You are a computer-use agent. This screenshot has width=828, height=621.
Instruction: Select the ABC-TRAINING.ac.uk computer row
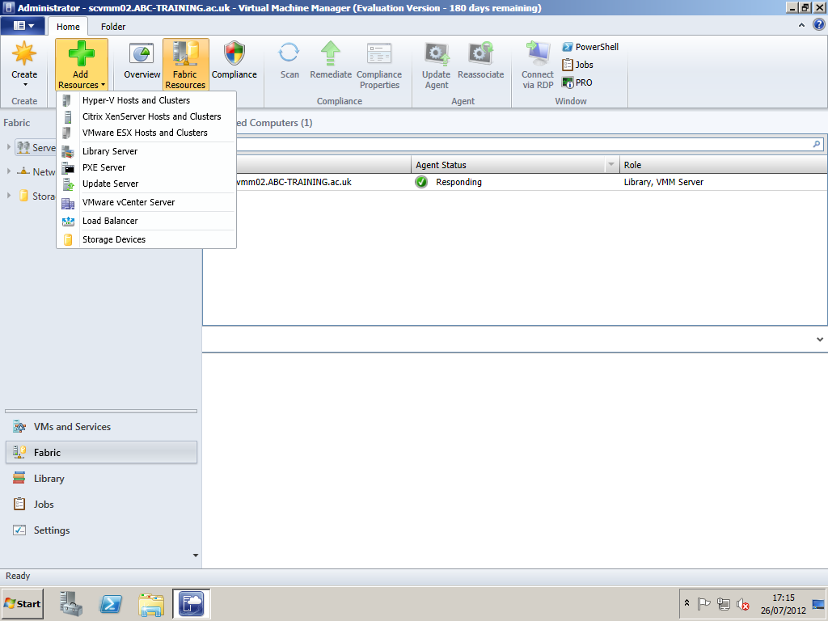tap(515, 182)
